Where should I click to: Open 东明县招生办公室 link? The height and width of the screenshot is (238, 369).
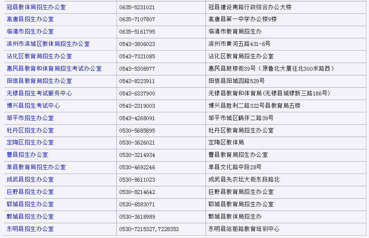coord(30,229)
